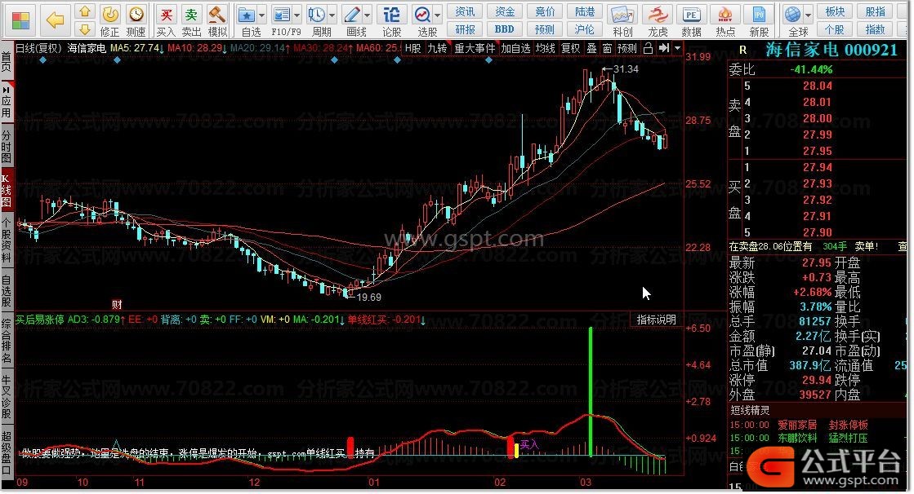Viewport: 914px width, 494px height.
Task: Open the 新股 IPO icon
Action: (x=759, y=14)
